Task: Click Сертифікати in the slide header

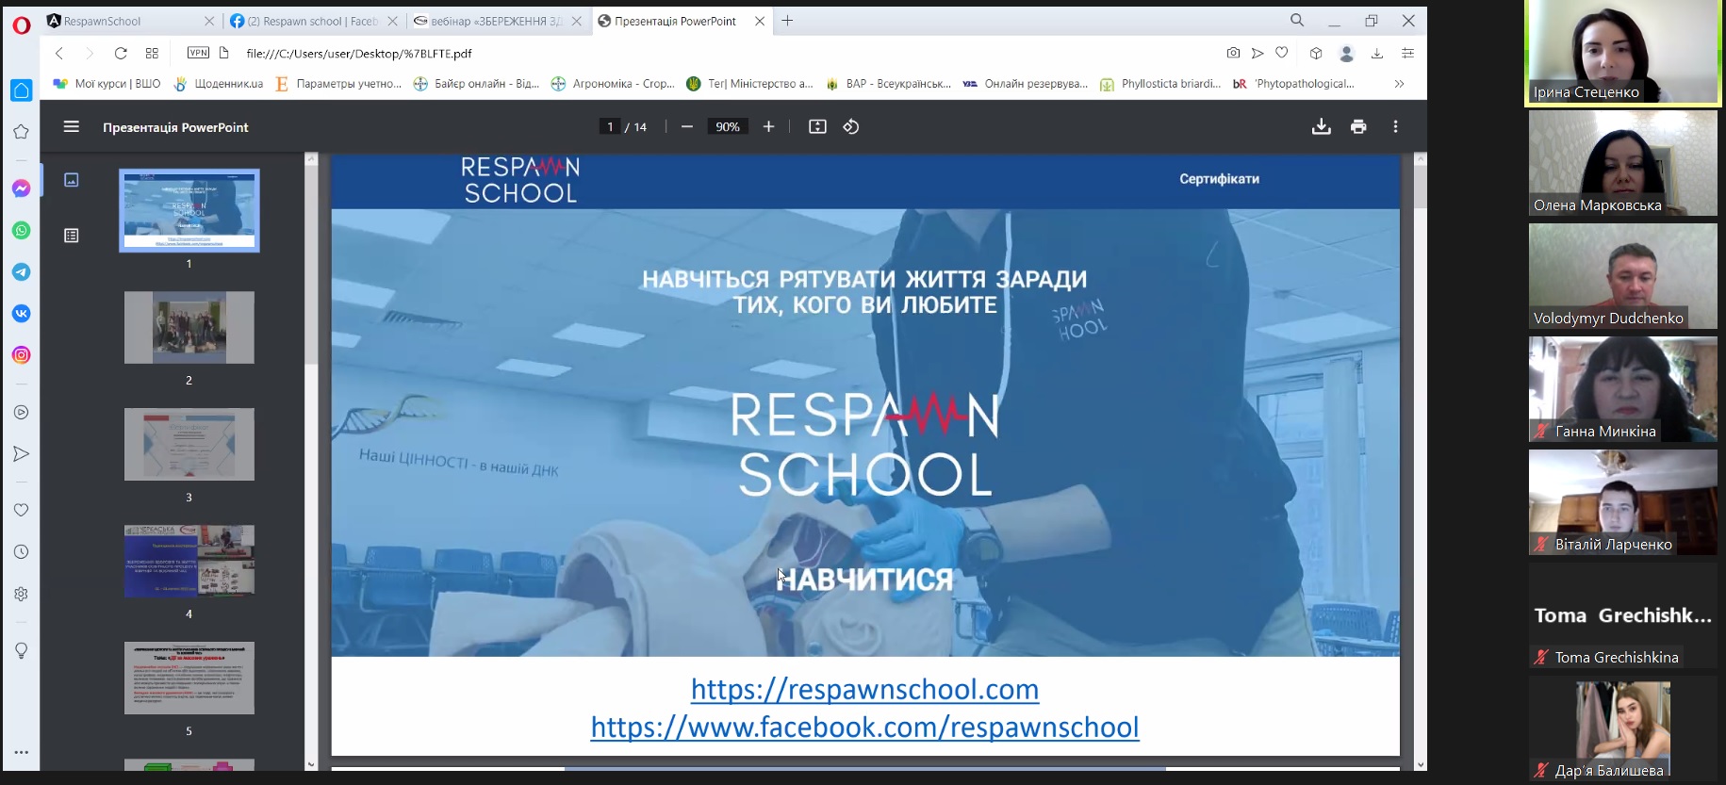Action: [x=1219, y=179]
